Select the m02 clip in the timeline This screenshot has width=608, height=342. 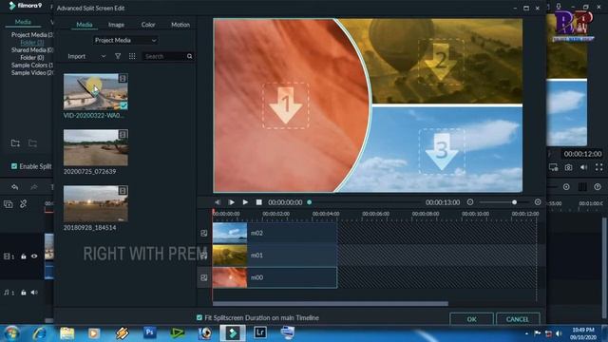(x=275, y=233)
